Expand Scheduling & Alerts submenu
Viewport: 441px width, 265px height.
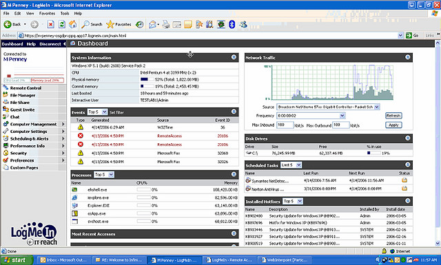(63, 138)
